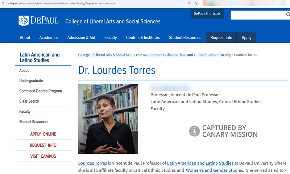Open Latin American and Latino Studies sidebar heading
The height and width of the screenshot is (174, 290).
(40, 57)
